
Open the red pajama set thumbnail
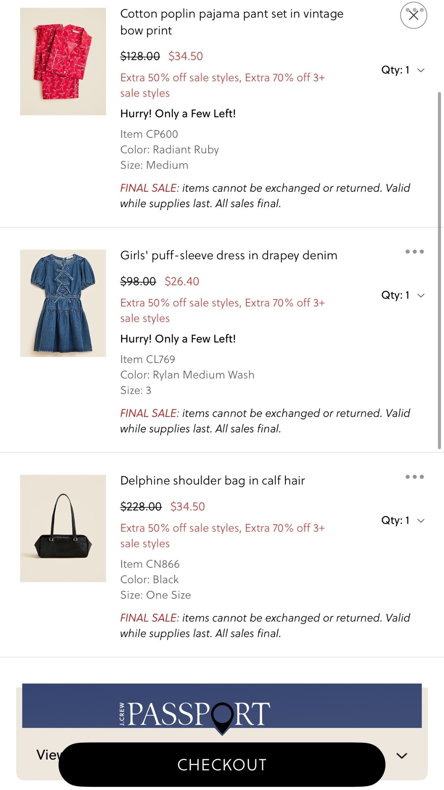coord(62,60)
